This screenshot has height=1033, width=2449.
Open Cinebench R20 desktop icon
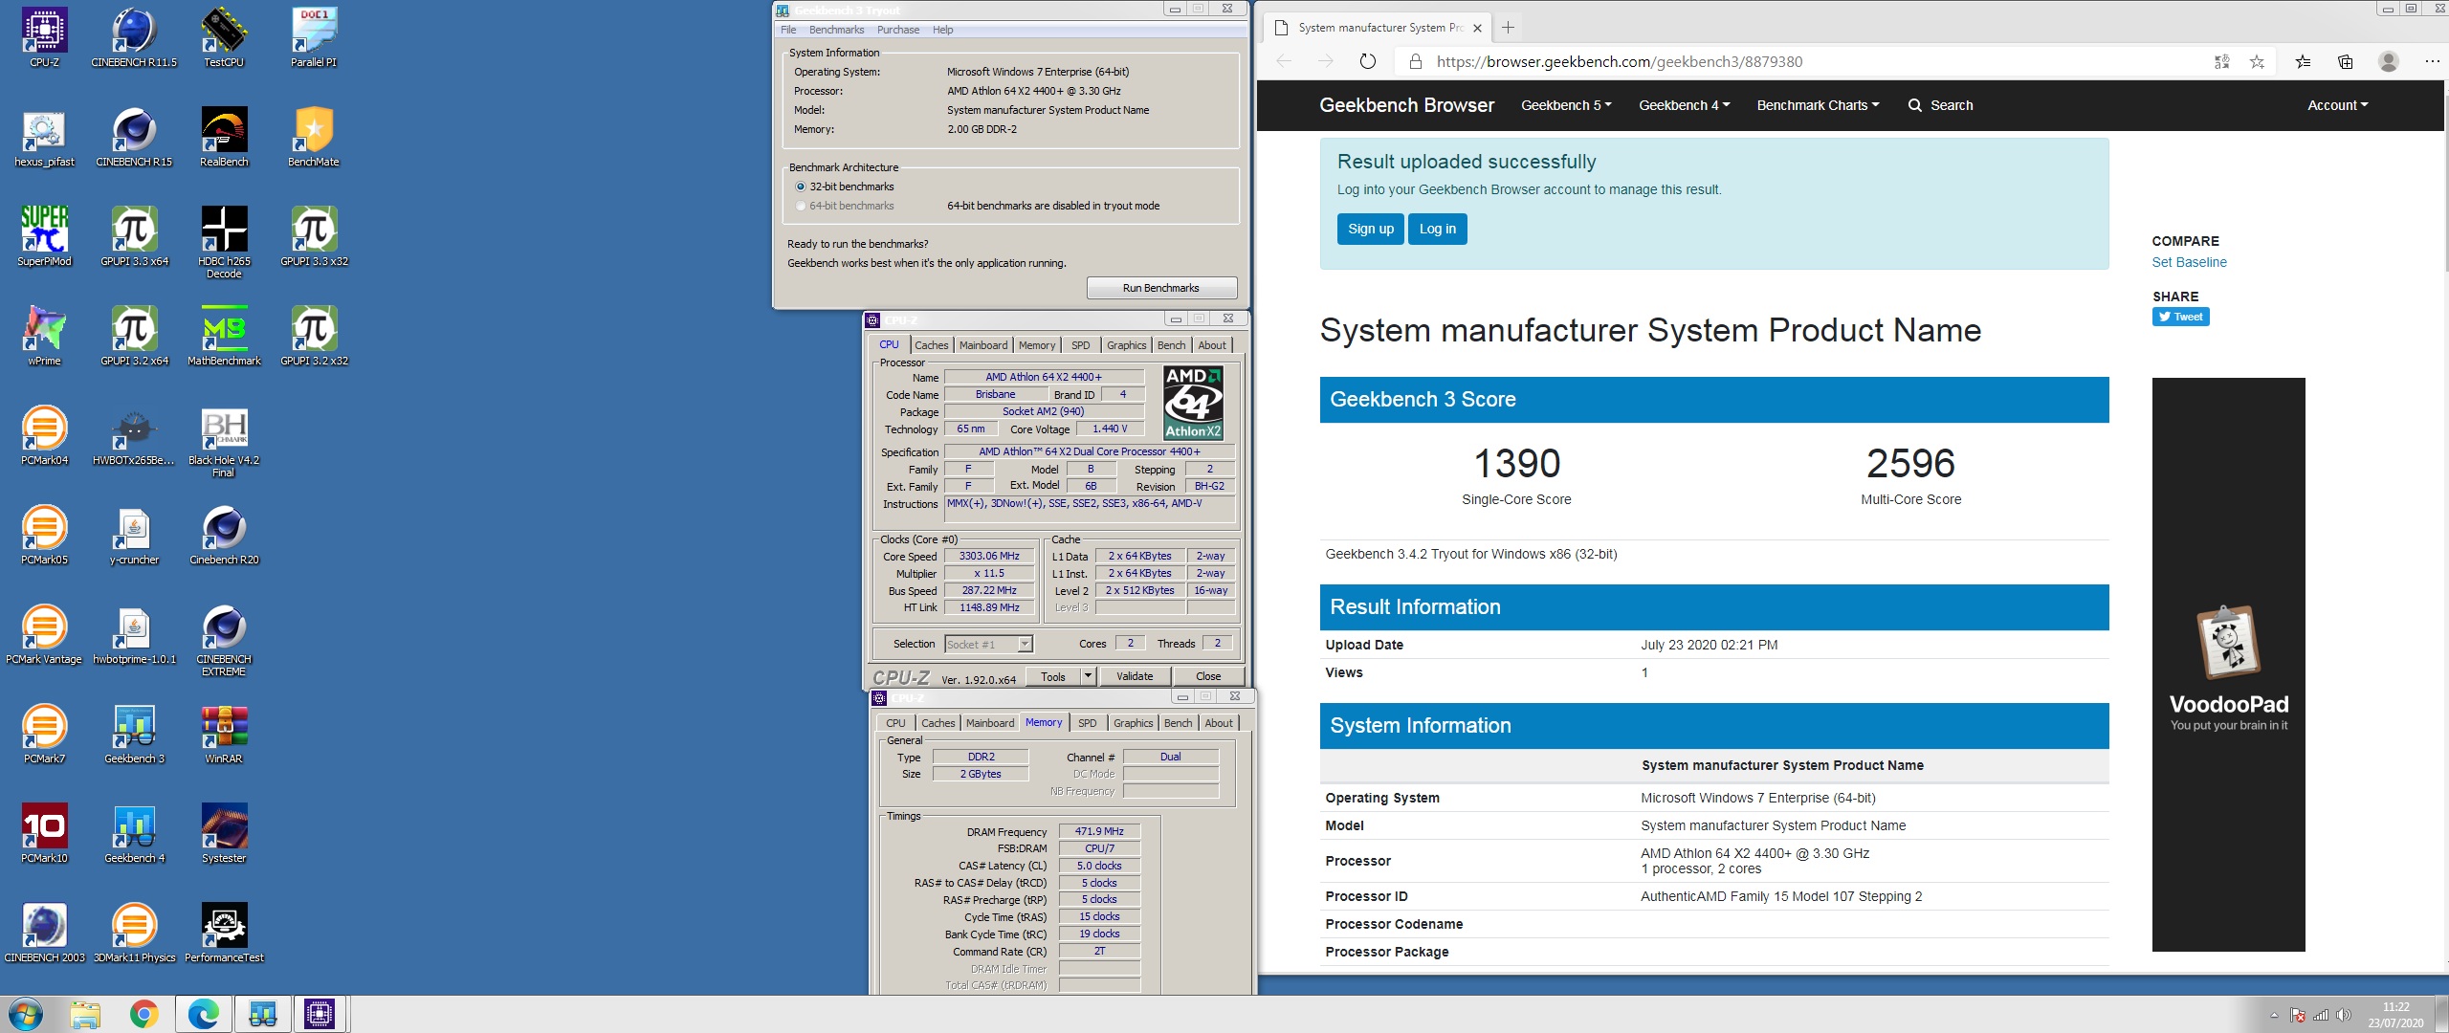click(x=224, y=536)
